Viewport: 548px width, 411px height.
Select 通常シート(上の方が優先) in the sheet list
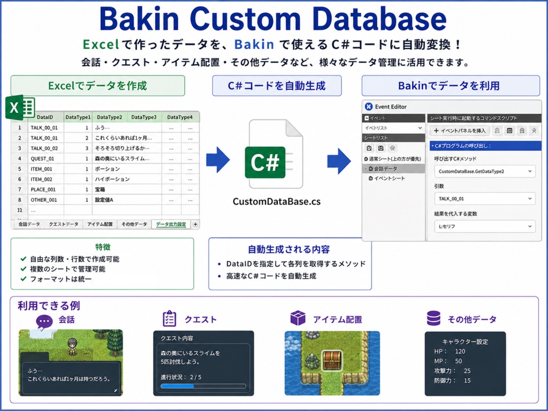point(393,158)
